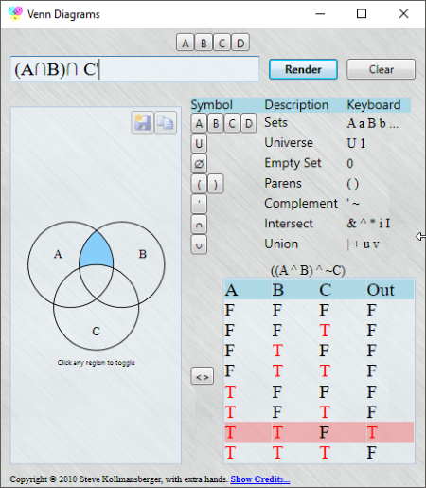426x488 pixels.
Task: Click the Description column header
Action: (296, 105)
